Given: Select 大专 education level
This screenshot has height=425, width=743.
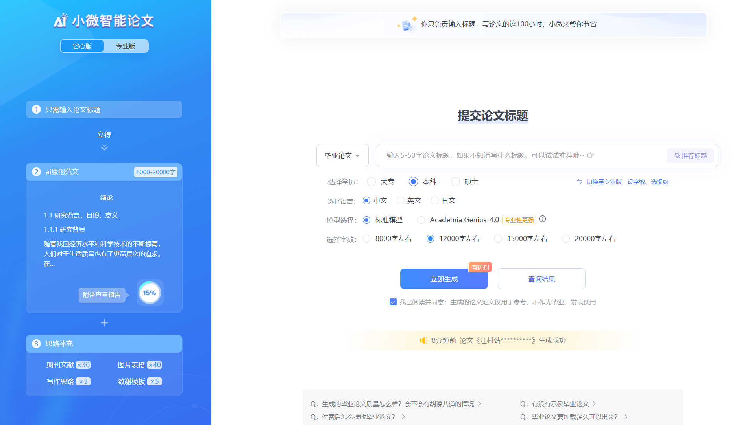Looking at the screenshot, I should click(371, 182).
